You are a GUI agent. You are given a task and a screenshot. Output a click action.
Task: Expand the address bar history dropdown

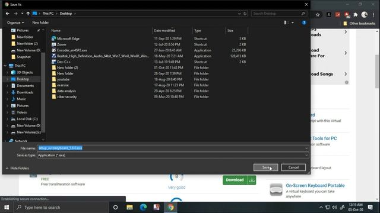click(239, 14)
